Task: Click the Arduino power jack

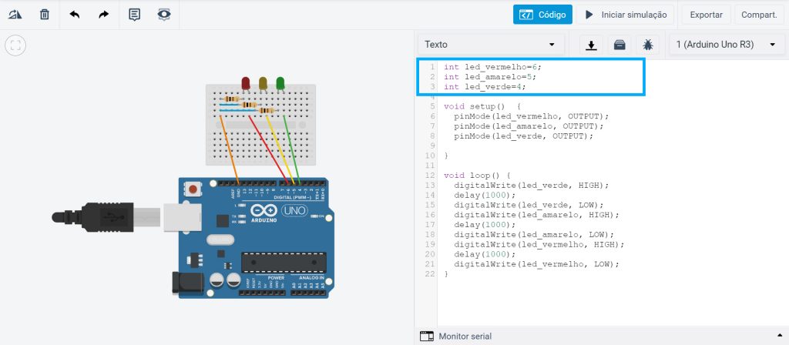Action: [x=188, y=283]
